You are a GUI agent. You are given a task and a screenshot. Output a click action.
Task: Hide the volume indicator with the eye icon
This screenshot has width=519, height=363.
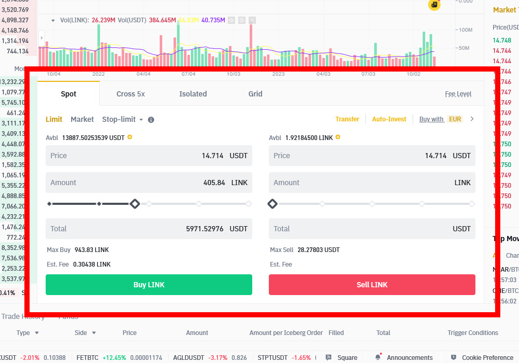tap(231, 20)
